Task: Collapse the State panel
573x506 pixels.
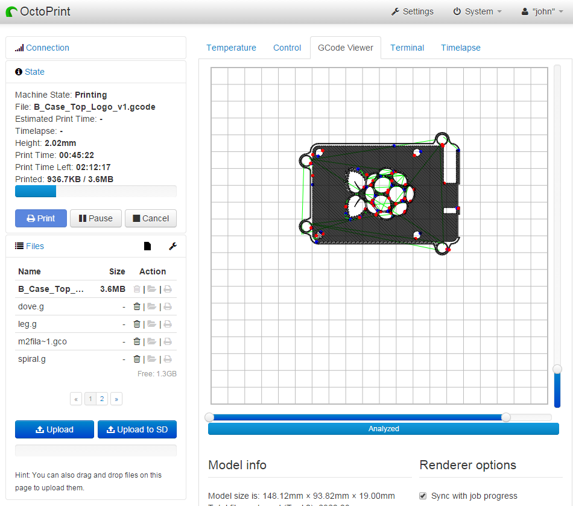Action: click(34, 72)
